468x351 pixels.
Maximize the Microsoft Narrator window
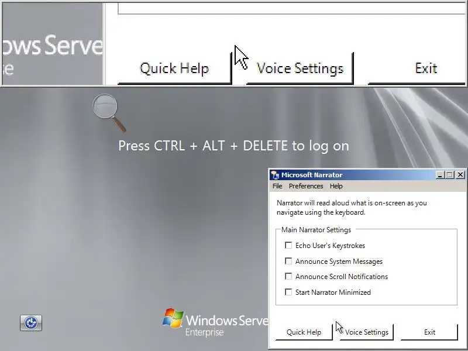coord(449,175)
